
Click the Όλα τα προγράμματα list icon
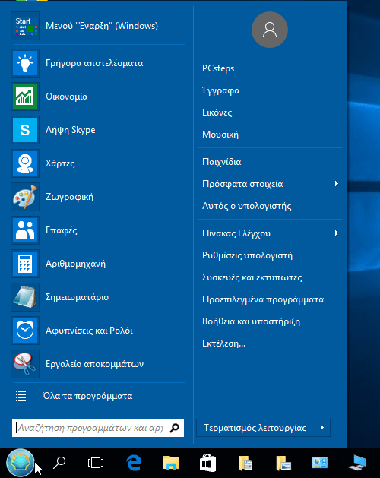click(x=21, y=396)
